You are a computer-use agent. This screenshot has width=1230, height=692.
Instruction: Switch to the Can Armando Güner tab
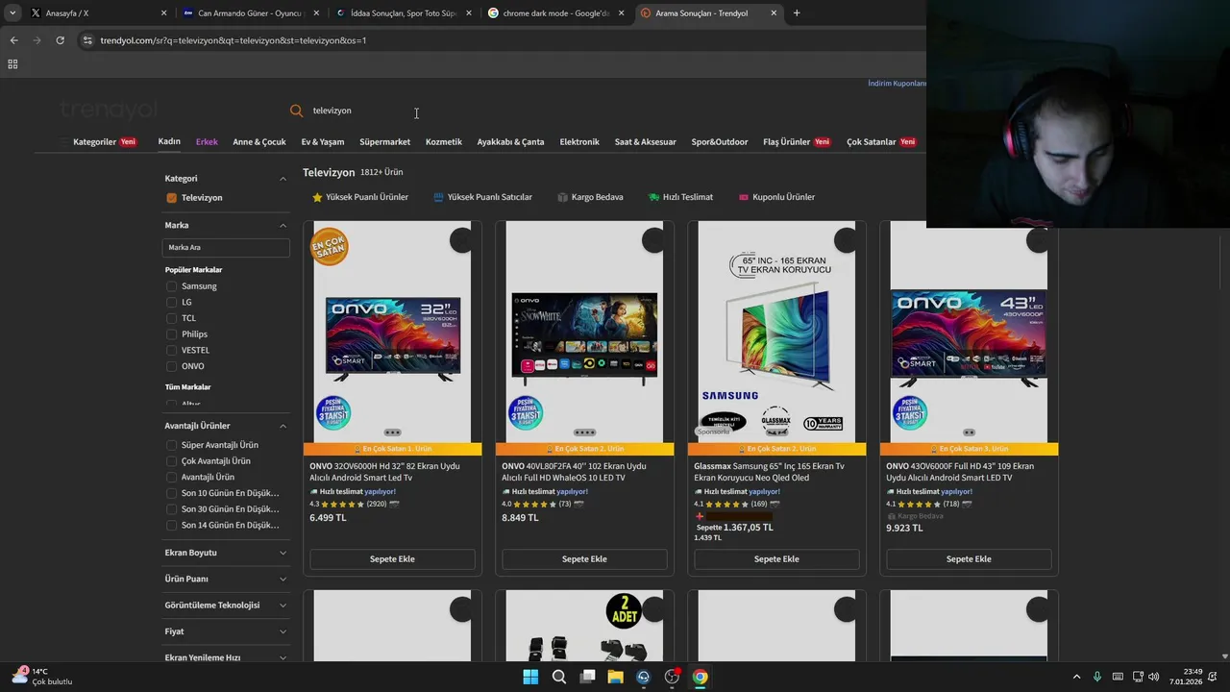(251, 13)
